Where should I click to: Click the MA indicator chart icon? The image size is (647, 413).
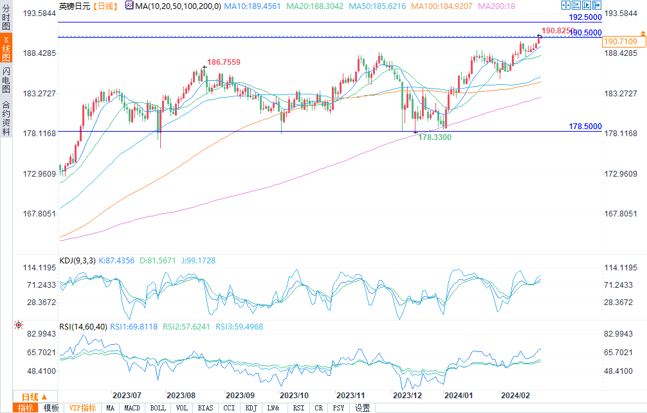[129, 6]
